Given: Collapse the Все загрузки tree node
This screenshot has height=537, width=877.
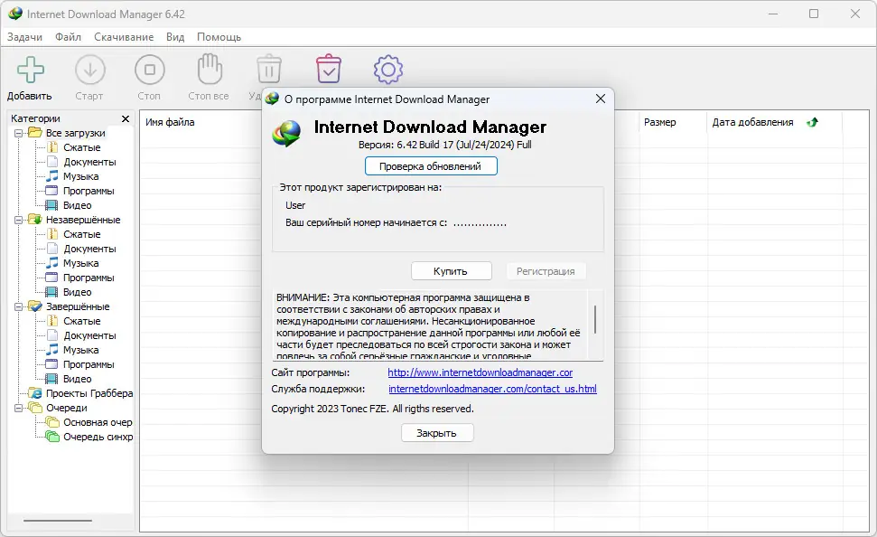Looking at the screenshot, I should click(18, 133).
